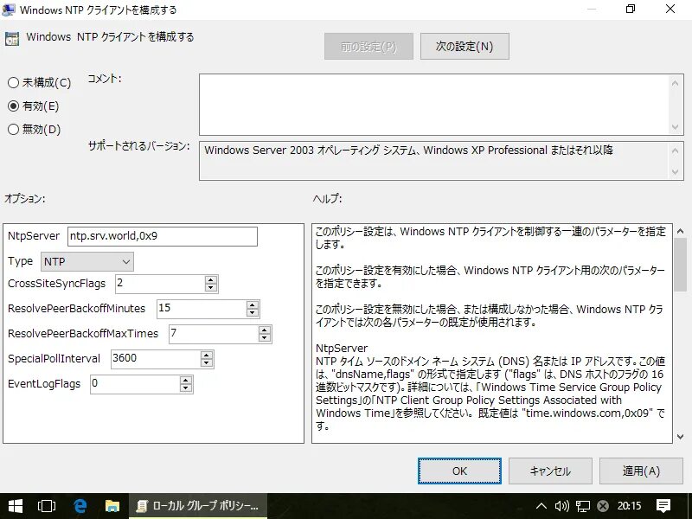Click the NtpServer input field
This screenshot has height=519, width=692.
click(163, 236)
